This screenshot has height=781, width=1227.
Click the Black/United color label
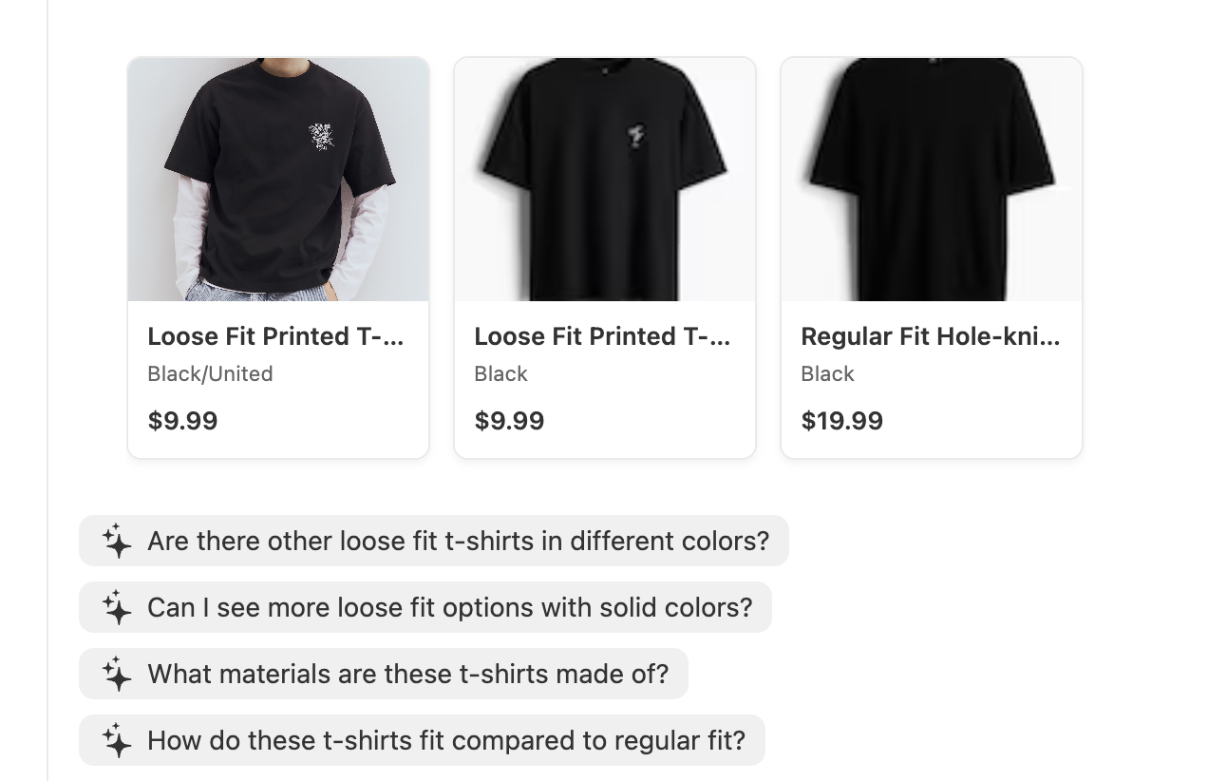point(210,374)
